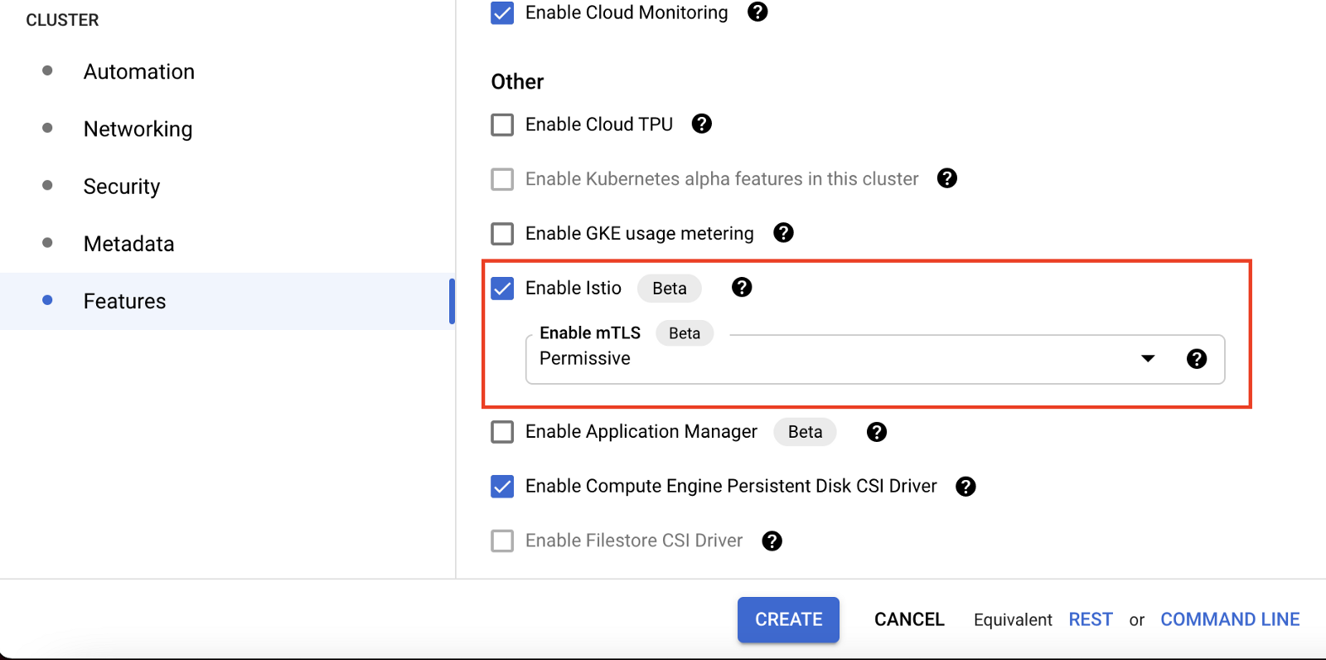
Task: Click the Other section heading
Action: 517,81
